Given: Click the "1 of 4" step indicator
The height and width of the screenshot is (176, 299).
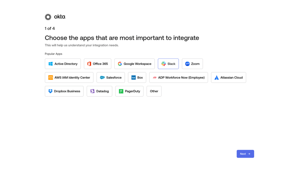Looking at the screenshot, I should coord(50,28).
